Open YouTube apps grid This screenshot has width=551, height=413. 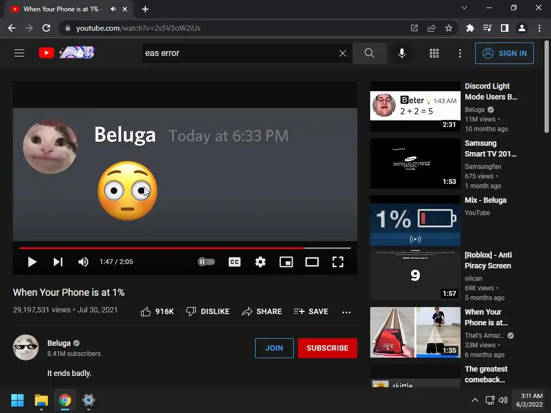[434, 53]
